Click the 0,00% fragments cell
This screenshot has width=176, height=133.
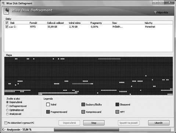(94, 27)
